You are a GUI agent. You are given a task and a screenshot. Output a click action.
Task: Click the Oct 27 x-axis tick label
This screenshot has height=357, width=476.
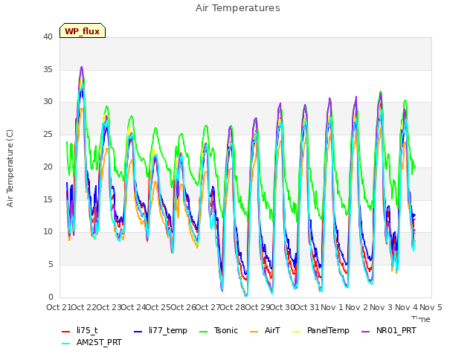pyautogui.click(x=208, y=307)
